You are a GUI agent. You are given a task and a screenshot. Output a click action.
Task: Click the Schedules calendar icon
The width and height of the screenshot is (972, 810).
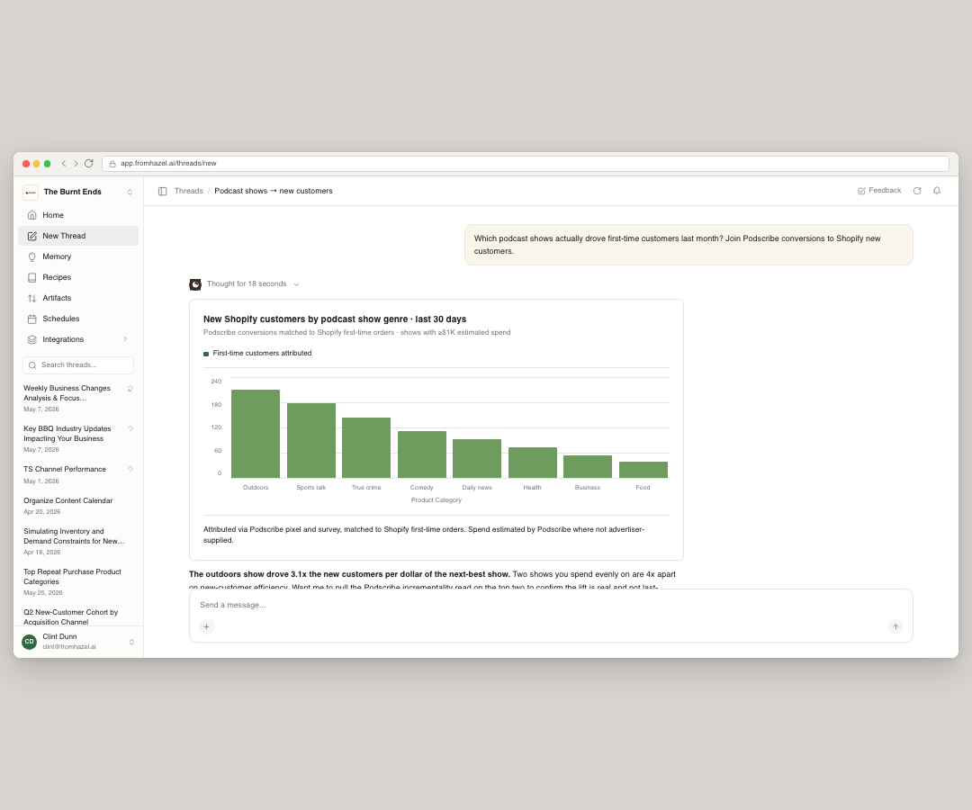[x=32, y=319]
